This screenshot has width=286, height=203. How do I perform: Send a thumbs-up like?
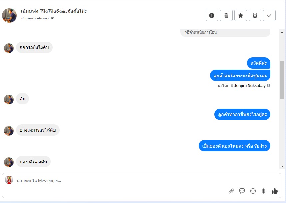(275, 191)
